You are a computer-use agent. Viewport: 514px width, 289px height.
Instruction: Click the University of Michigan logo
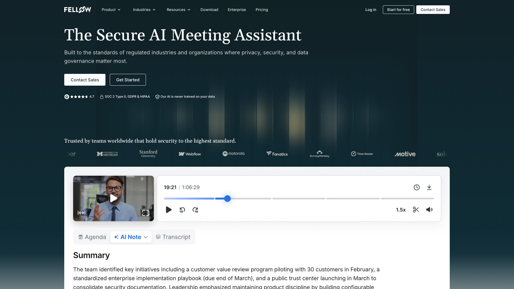pyautogui.click(x=107, y=154)
